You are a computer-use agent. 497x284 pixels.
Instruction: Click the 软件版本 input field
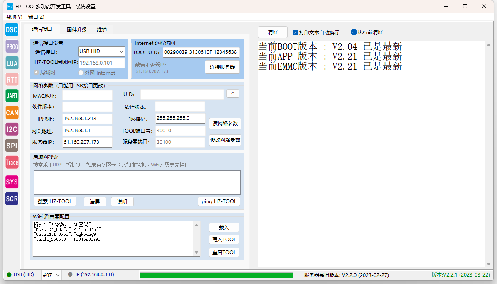(180, 107)
